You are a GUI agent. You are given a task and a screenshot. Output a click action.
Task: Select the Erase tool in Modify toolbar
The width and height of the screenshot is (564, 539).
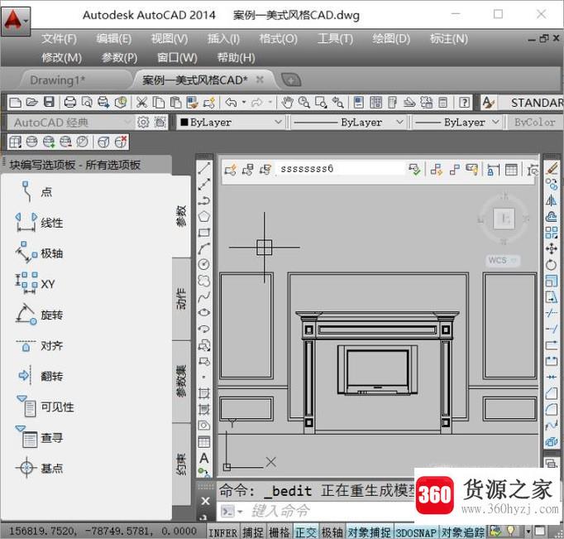coord(552,168)
